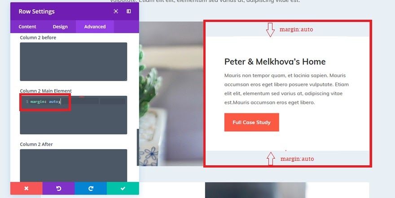The width and height of the screenshot is (395, 198).
Task: Focus the Column 2 After CSS field
Action: tap(74, 165)
